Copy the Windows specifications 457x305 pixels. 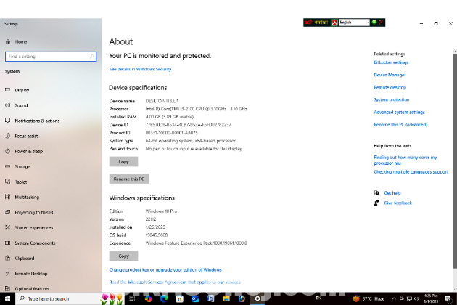[x=123, y=256]
